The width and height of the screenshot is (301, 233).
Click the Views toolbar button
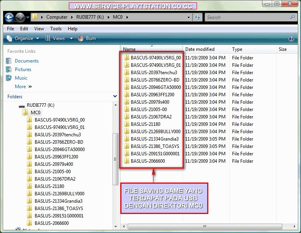55,38
